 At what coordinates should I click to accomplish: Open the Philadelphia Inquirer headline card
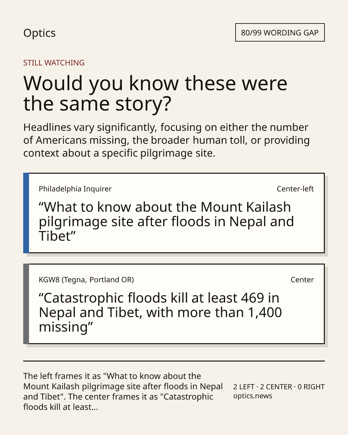coord(174,213)
